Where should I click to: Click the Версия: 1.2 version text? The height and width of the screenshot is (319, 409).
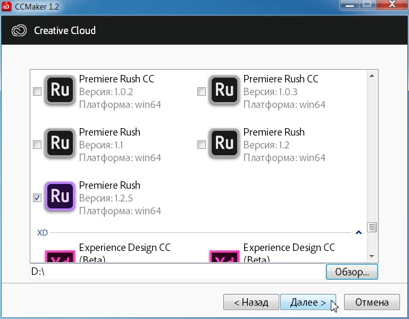266,145
